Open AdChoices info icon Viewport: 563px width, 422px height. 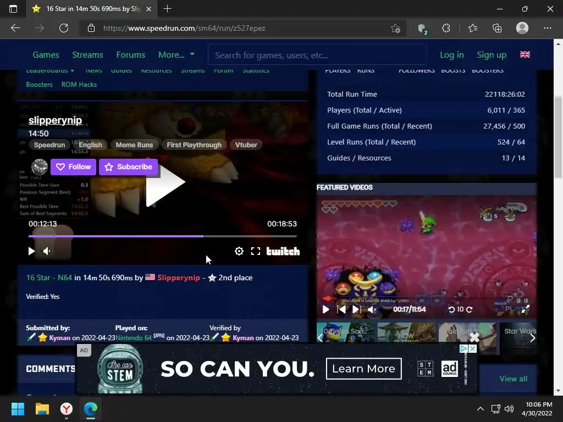463,348
